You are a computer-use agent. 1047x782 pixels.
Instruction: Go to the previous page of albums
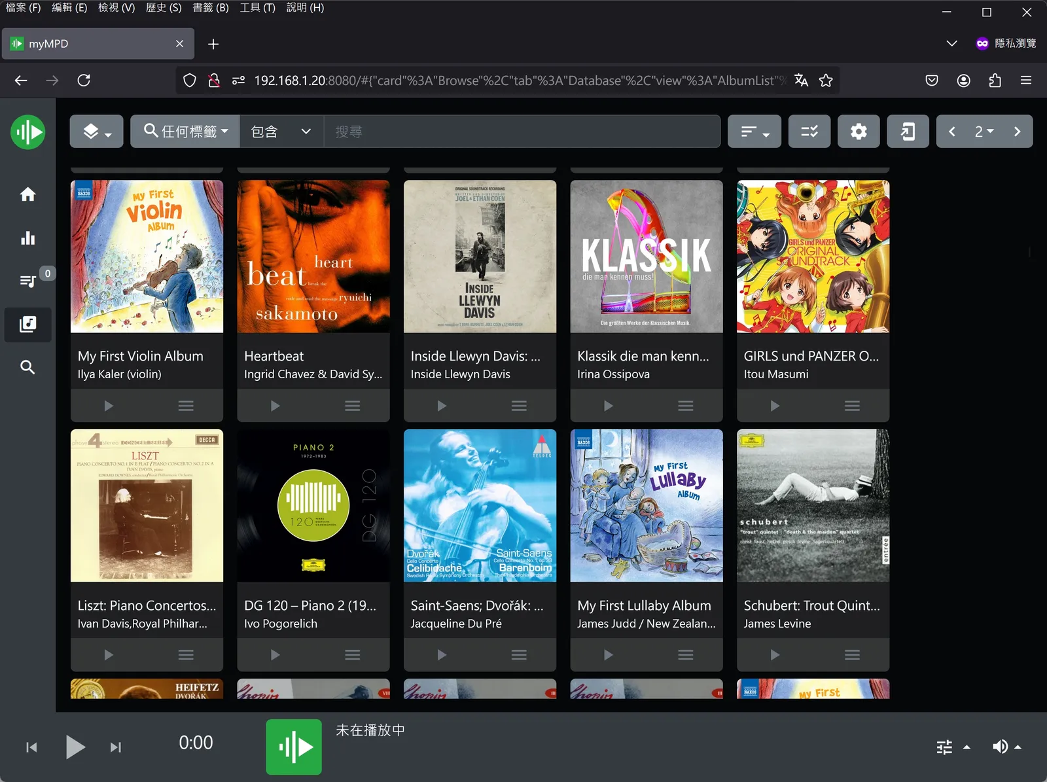pos(951,132)
